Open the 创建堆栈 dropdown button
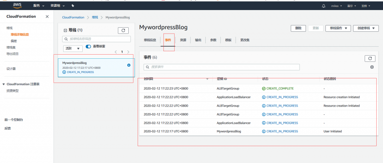The height and width of the screenshot is (163, 383). point(366,28)
